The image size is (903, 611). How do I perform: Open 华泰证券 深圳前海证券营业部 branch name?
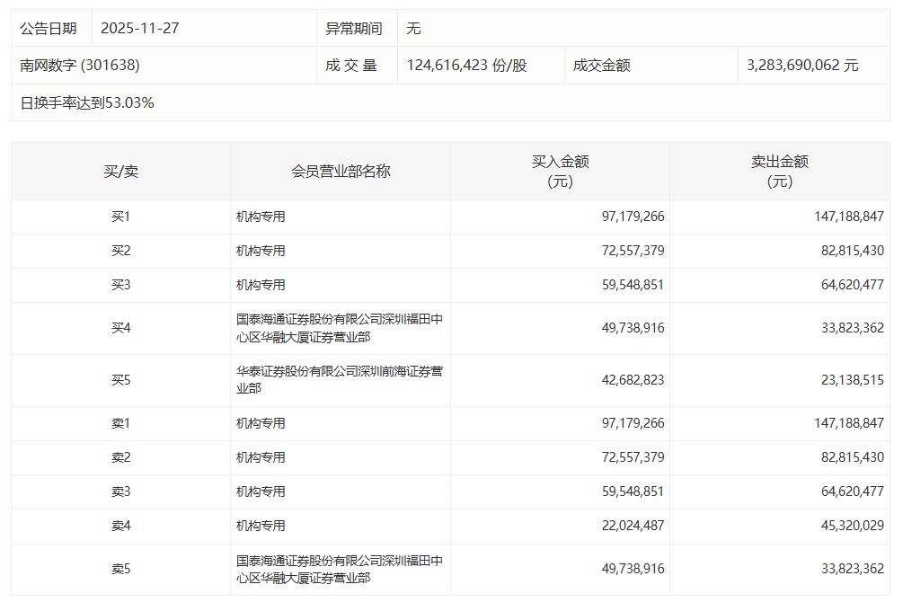(x=339, y=380)
